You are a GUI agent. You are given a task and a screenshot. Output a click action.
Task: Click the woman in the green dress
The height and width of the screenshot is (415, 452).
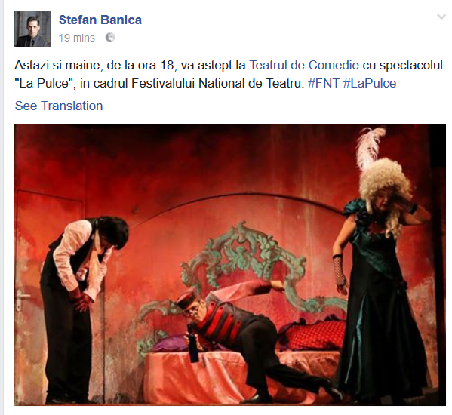[x=380, y=288]
